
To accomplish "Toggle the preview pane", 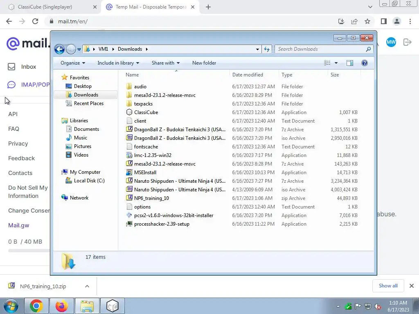I will 349,63.
